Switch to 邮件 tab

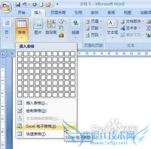(x=95, y=13)
